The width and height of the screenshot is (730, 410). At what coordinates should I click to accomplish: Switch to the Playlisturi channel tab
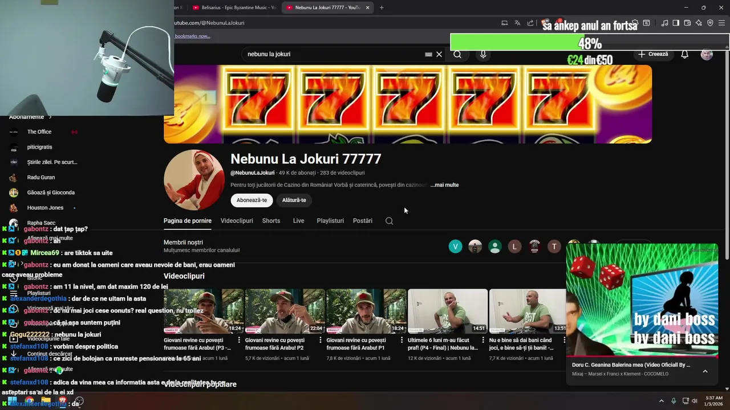pyautogui.click(x=330, y=221)
